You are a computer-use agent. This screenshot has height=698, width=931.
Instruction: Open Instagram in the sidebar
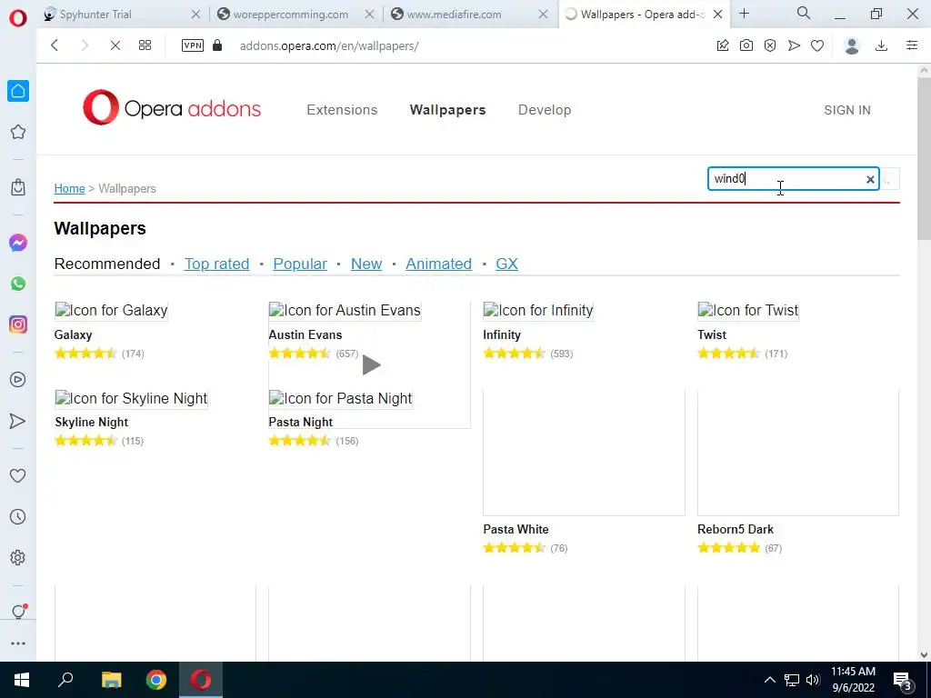click(x=18, y=324)
